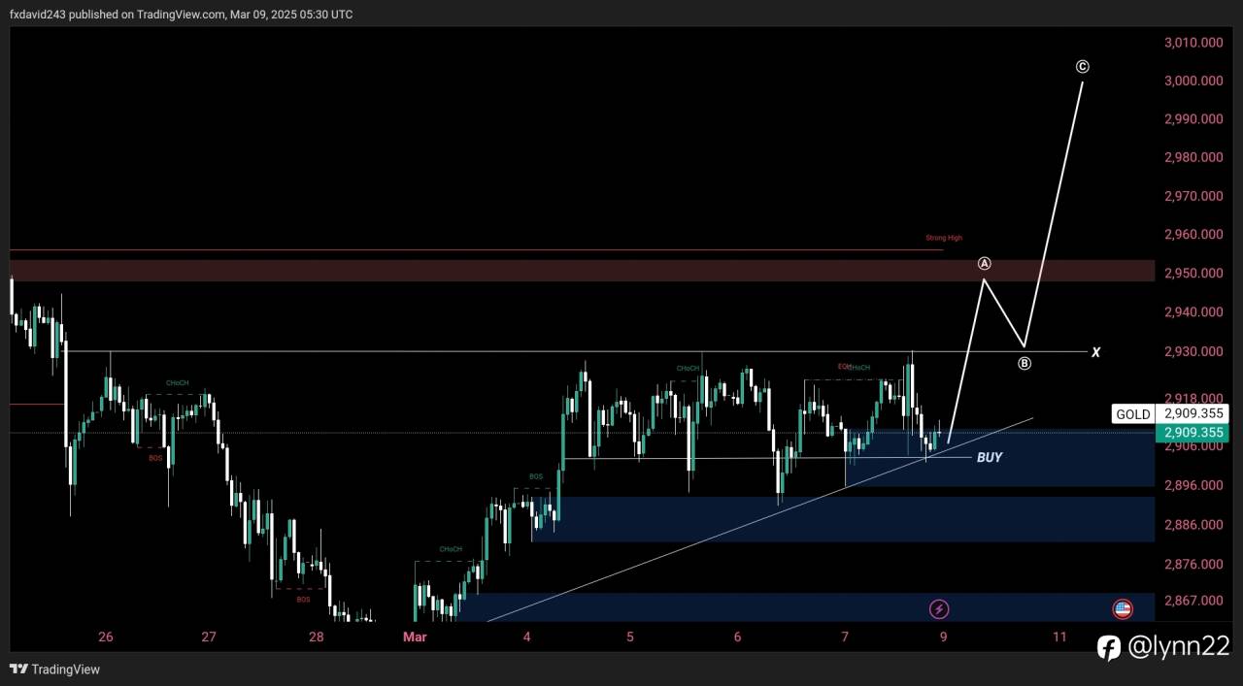The width and height of the screenshot is (1243, 686).
Task: Click the 2,950.000 price axis label
Action: 1193,274
